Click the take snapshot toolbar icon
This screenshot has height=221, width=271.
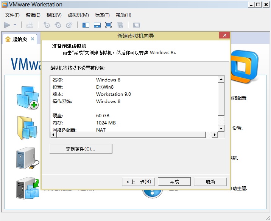[46, 25]
